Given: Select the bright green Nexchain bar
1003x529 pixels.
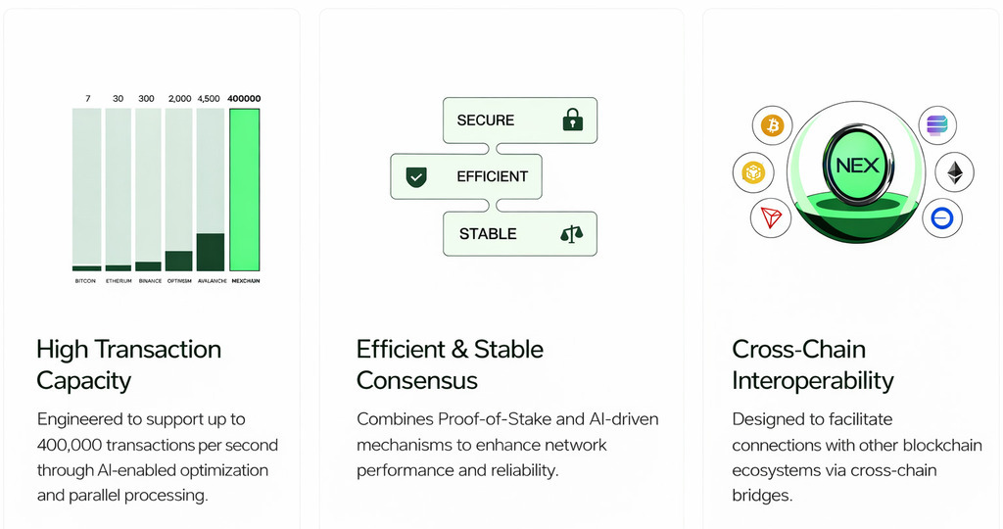Looking at the screenshot, I should click(x=244, y=190).
